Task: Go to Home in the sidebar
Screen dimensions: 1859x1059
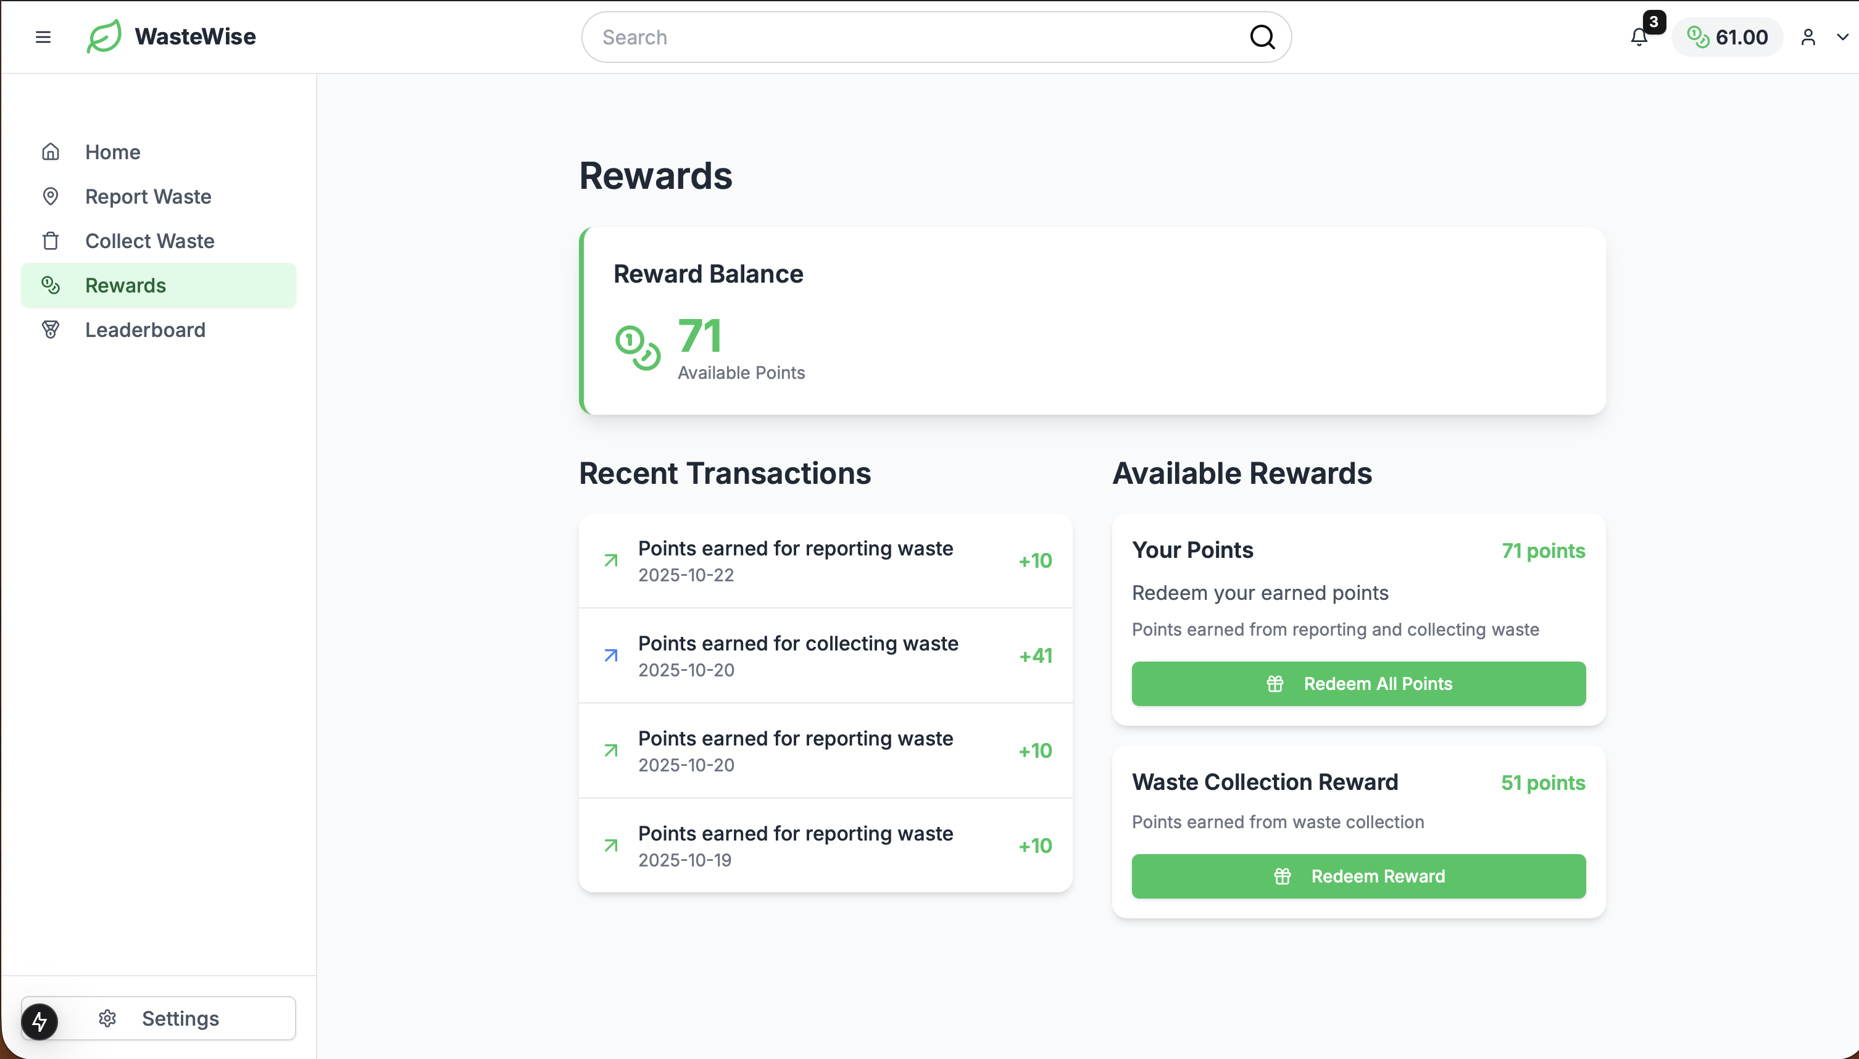Action: [112, 152]
